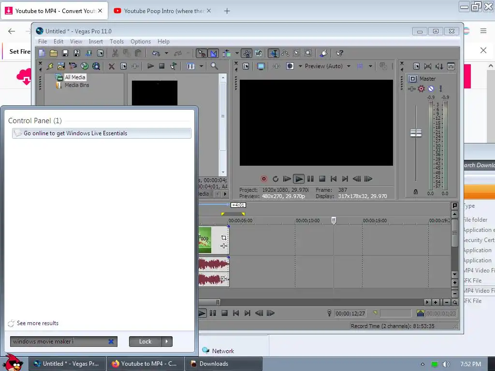Select Media Bins in the media tree

click(x=77, y=85)
